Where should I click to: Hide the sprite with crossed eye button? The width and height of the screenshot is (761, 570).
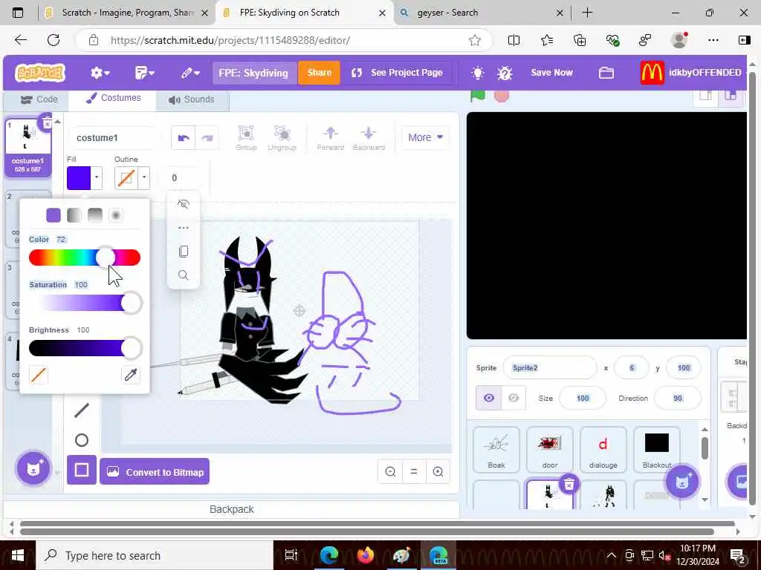coord(514,398)
